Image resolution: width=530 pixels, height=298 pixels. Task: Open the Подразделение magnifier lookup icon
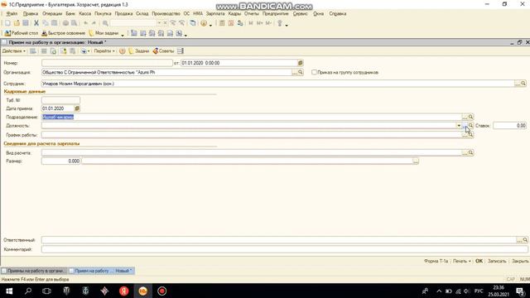click(x=470, y=117)
